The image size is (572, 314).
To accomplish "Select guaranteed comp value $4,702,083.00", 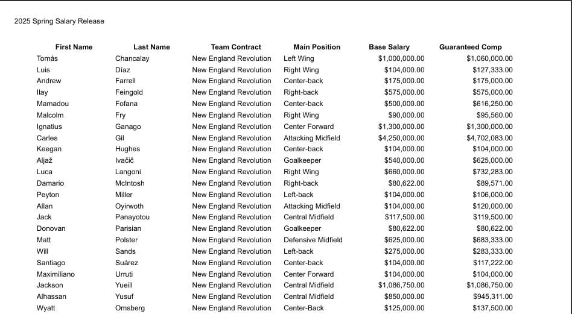I will (489, 138).
